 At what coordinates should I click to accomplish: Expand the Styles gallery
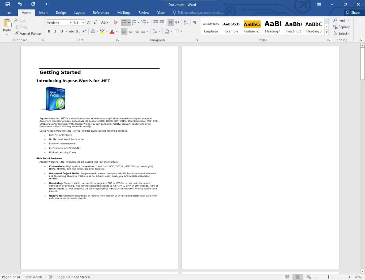327,33
